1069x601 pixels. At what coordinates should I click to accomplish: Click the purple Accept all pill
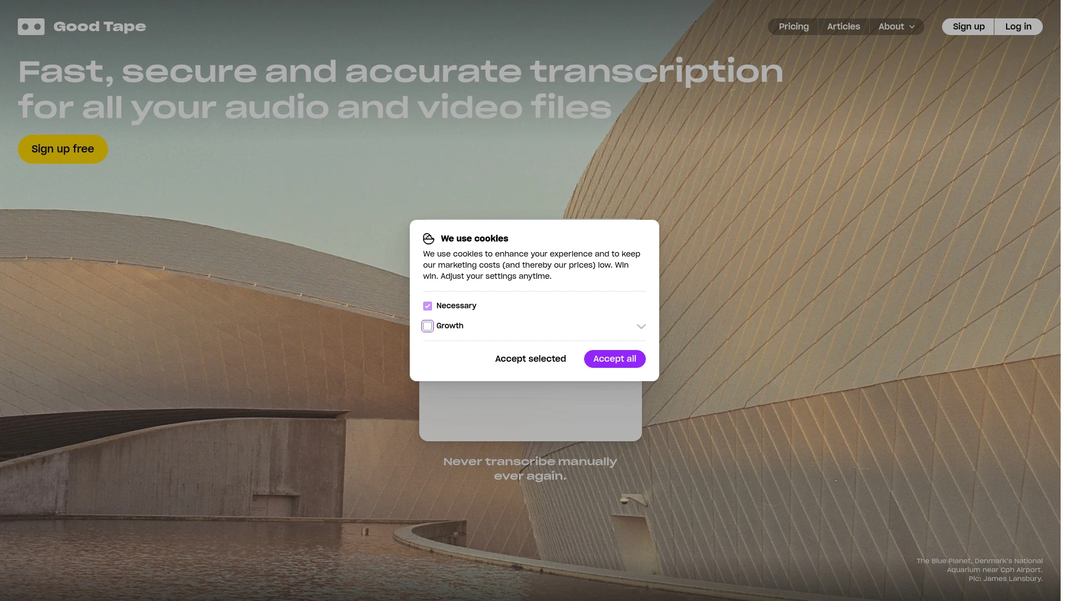[x=614, y=359]
